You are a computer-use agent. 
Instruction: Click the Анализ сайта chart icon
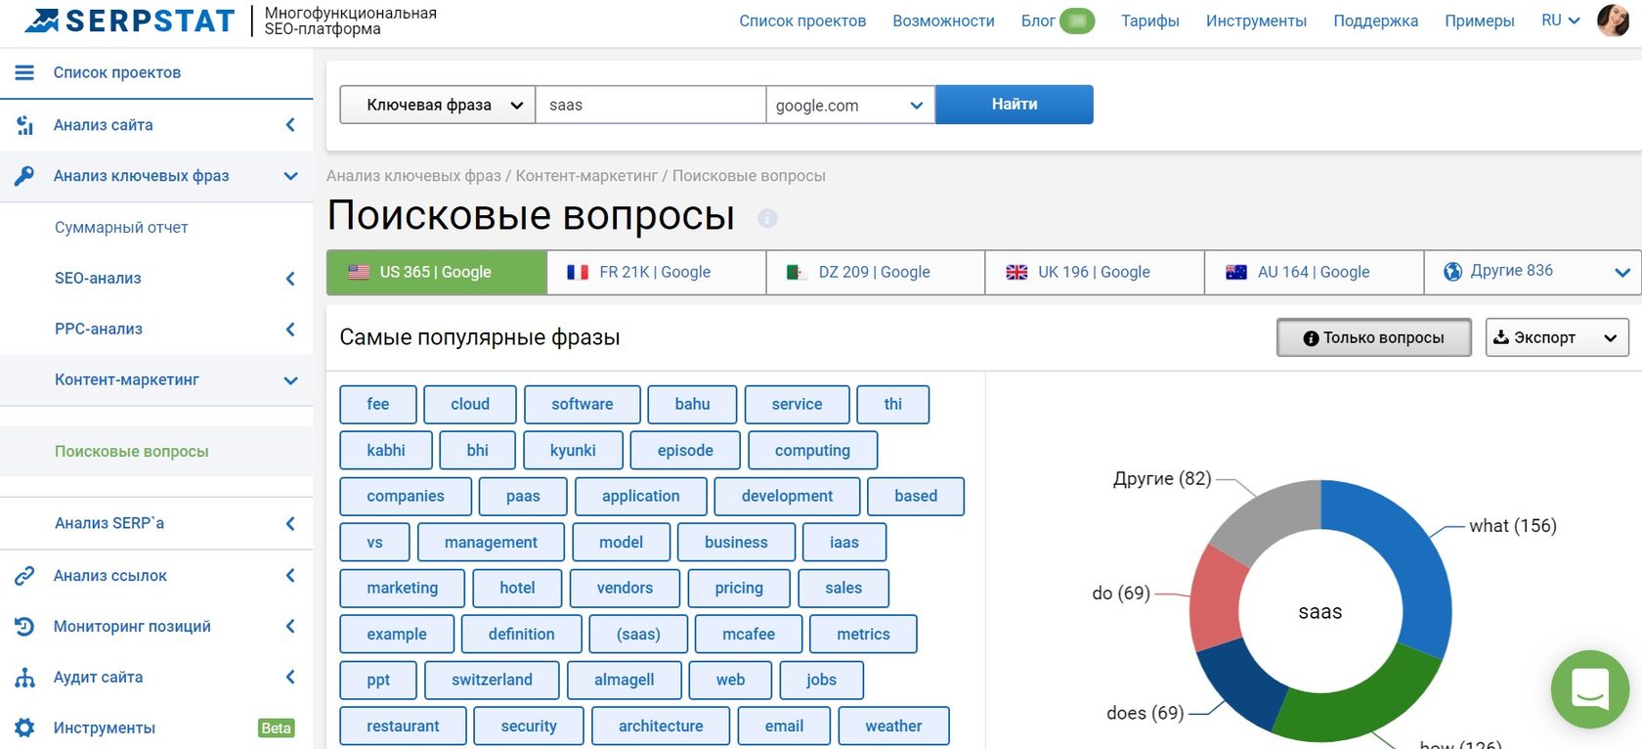pyautogui.click(x=24, y=125)
